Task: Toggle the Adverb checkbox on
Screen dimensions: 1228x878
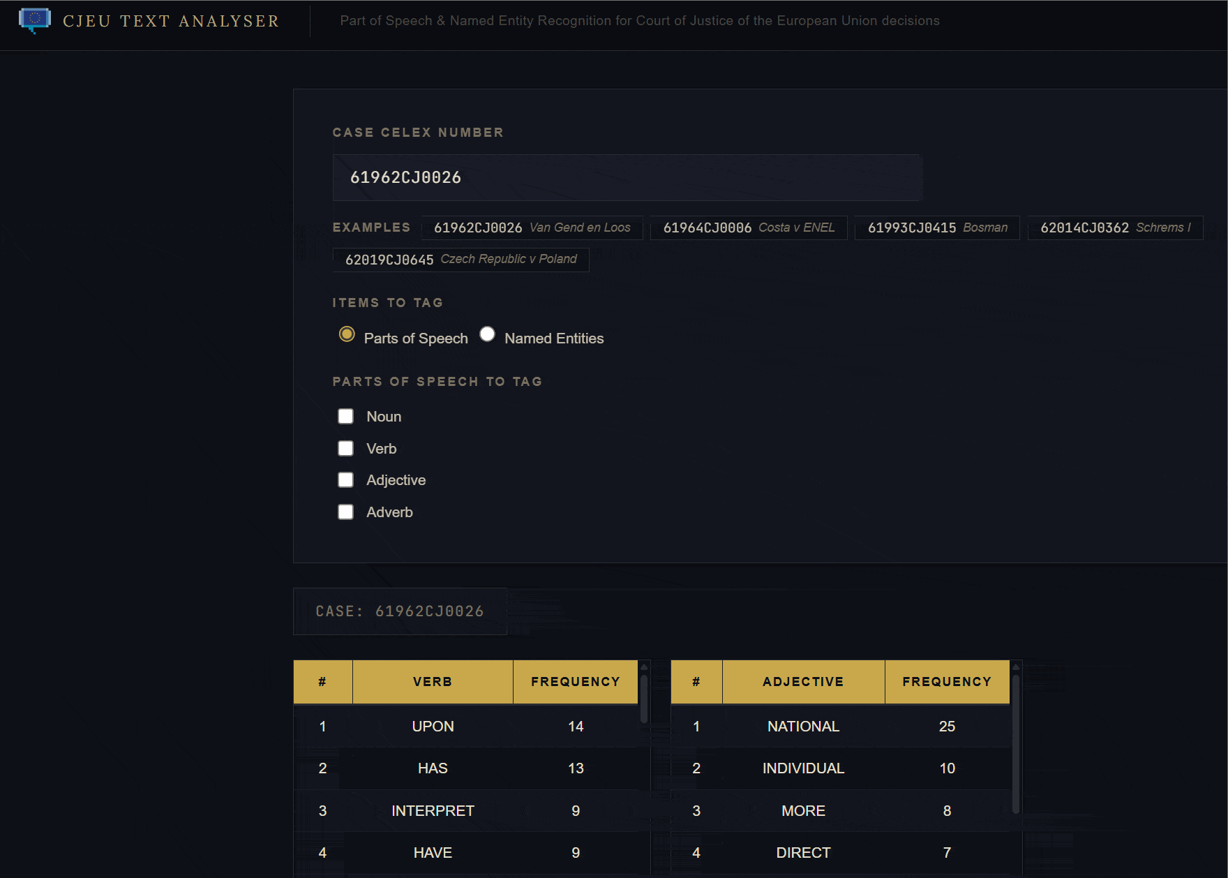Action: [345, 512]
